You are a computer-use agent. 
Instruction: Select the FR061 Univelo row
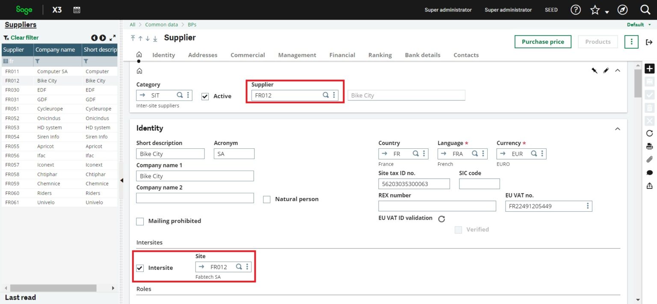[59, 202]
